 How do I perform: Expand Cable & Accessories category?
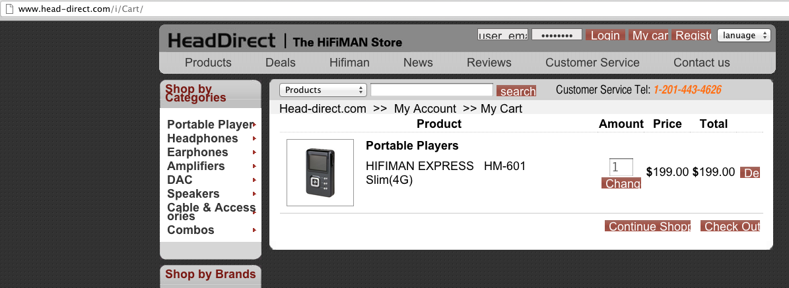212,212
